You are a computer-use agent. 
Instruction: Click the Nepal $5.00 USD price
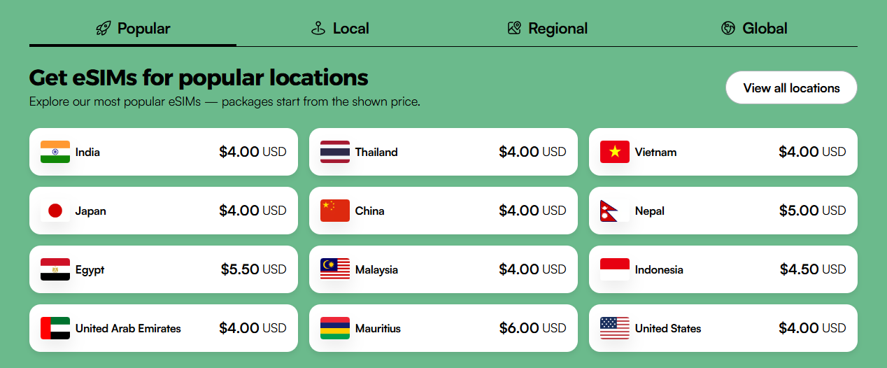[x=812, y=211]
